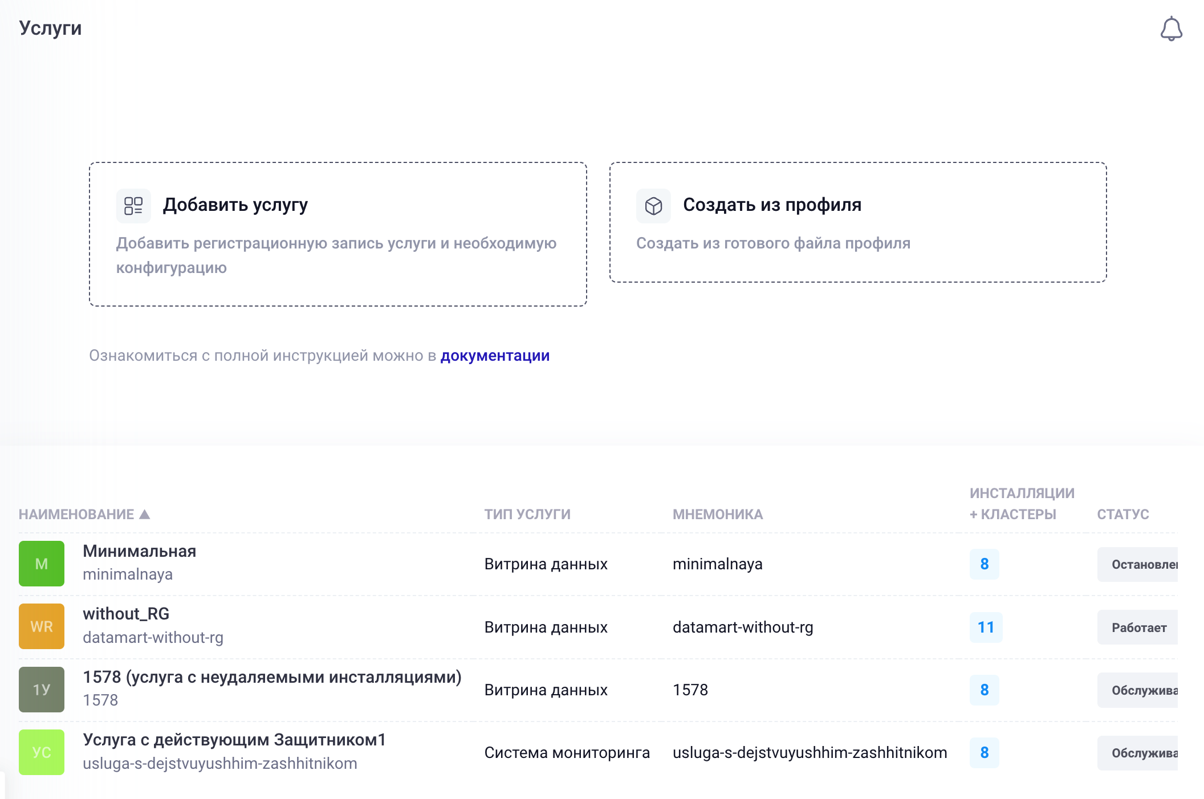Click the green M service avatar

tap(42, 564)
